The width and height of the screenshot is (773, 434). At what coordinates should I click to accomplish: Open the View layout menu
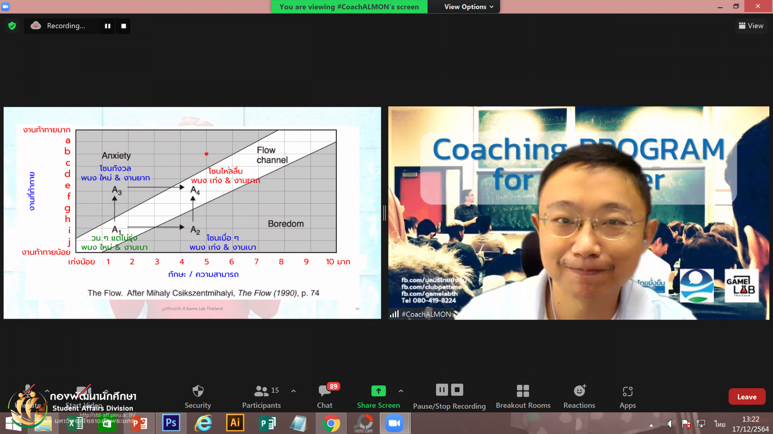[x=751, y=26]
